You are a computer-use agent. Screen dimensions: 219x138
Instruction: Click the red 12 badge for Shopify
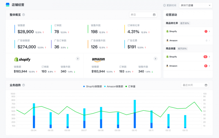pos(205,57)
